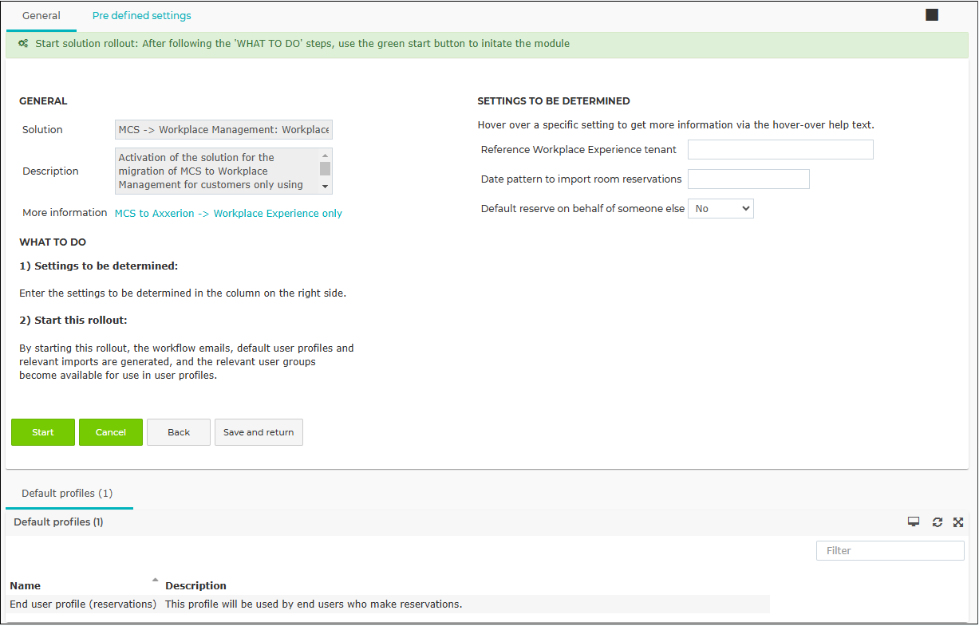Click inside the Description text area

(x=217, y=171)
